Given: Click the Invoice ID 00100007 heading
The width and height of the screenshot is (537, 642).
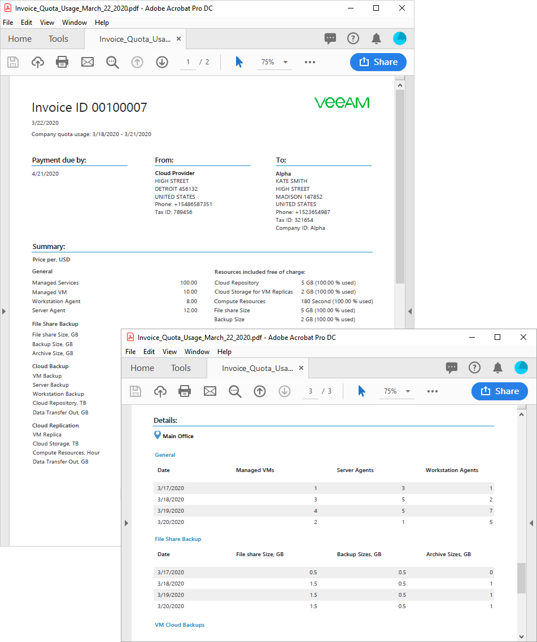Looking at the screenshot, I should click(x=89, y=107).
